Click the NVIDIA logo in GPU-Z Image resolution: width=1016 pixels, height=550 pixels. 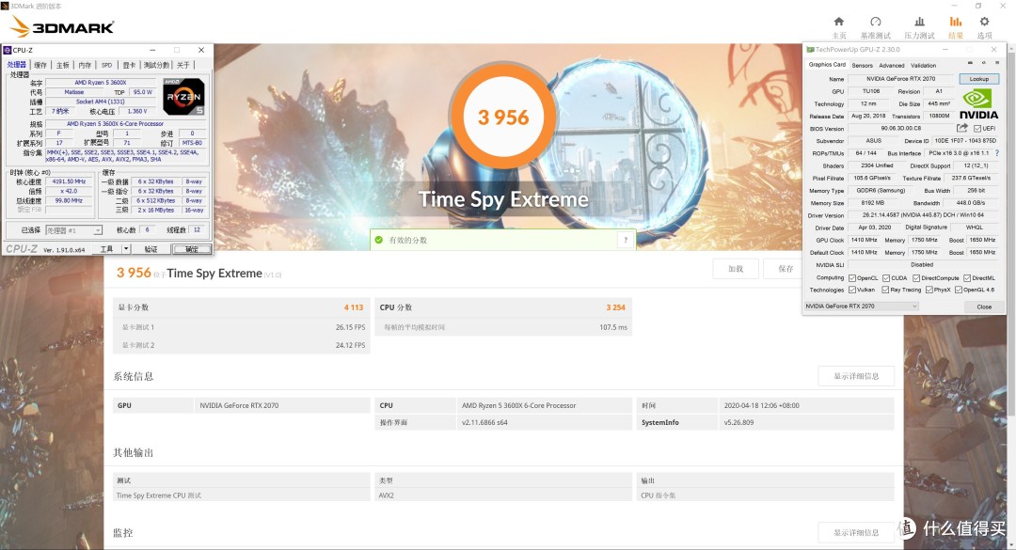click(977, 103)
